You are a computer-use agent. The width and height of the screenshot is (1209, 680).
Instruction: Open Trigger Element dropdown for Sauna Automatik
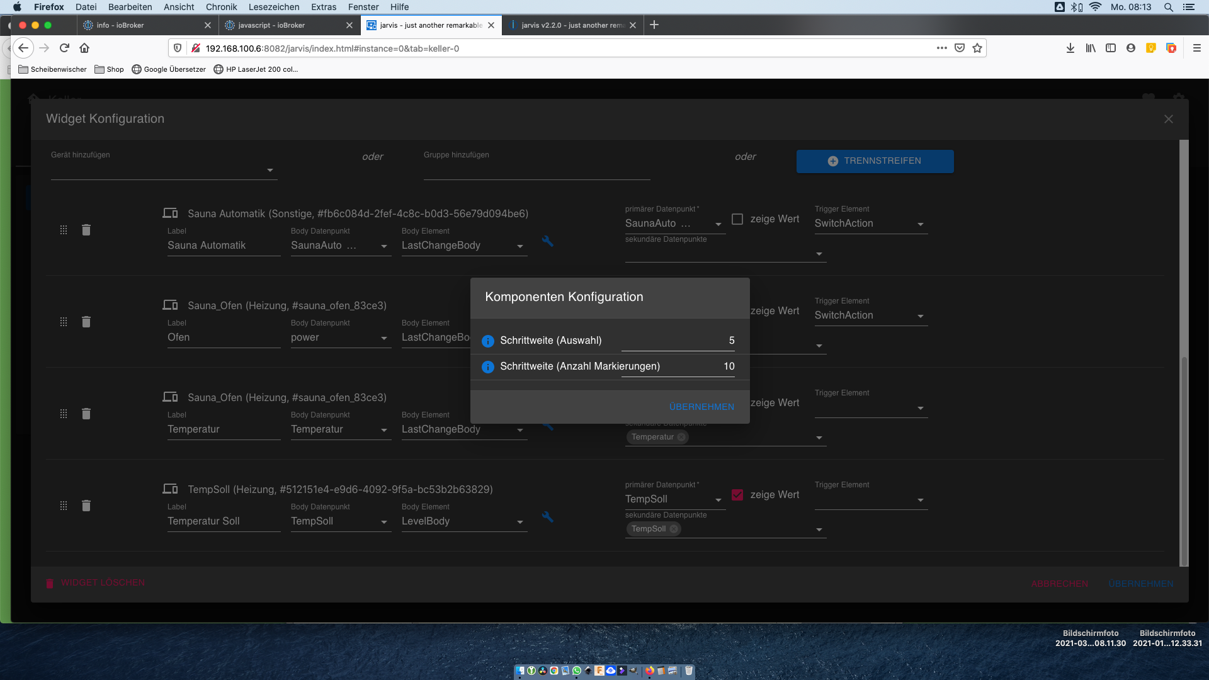[871, 224]
